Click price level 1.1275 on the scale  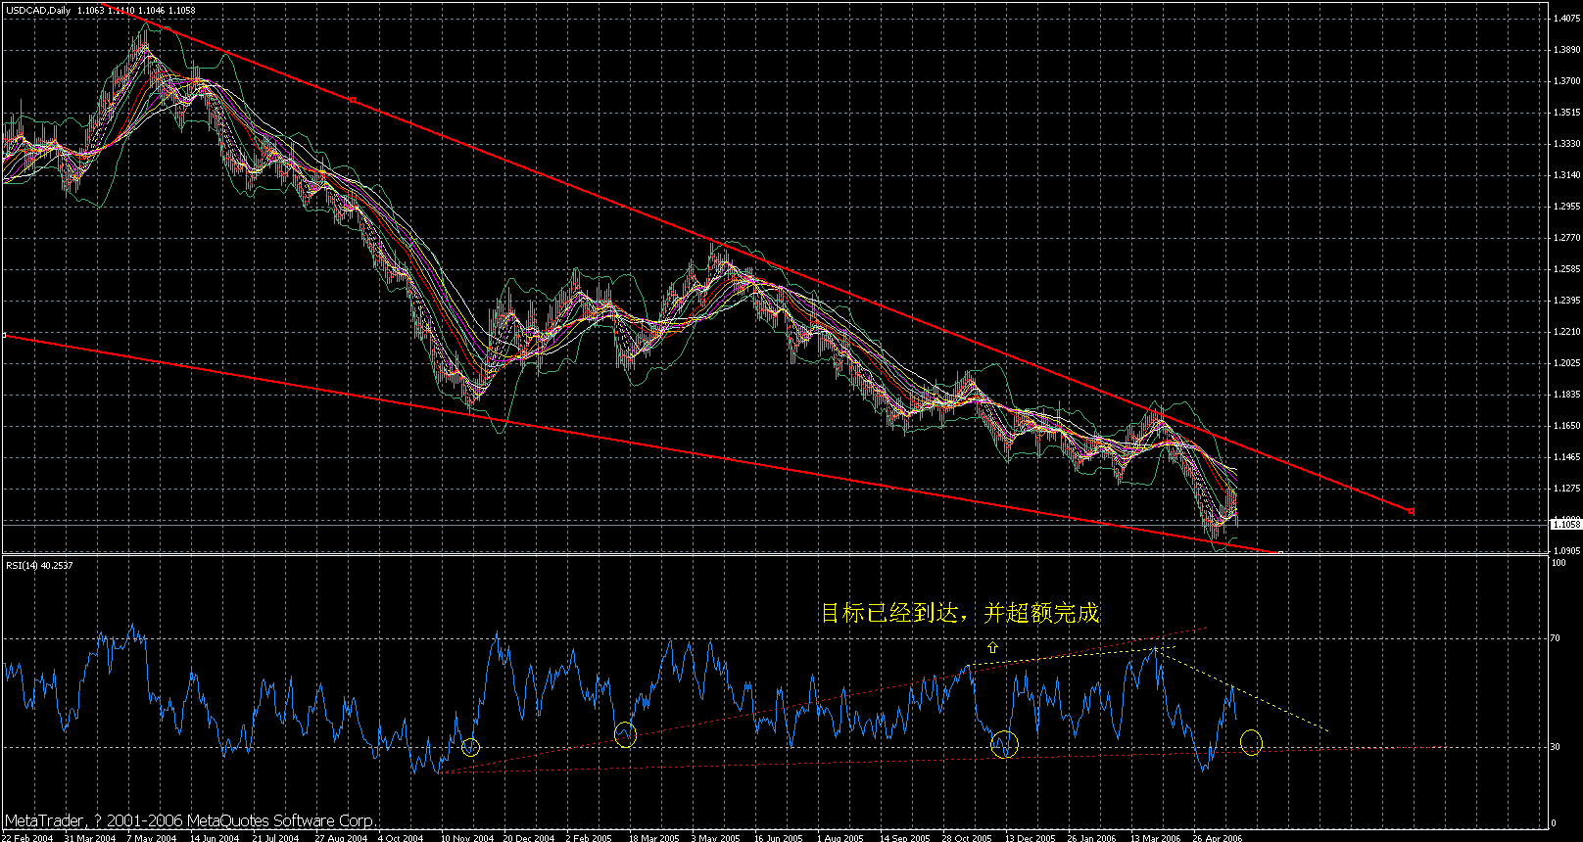(1566, 488)
